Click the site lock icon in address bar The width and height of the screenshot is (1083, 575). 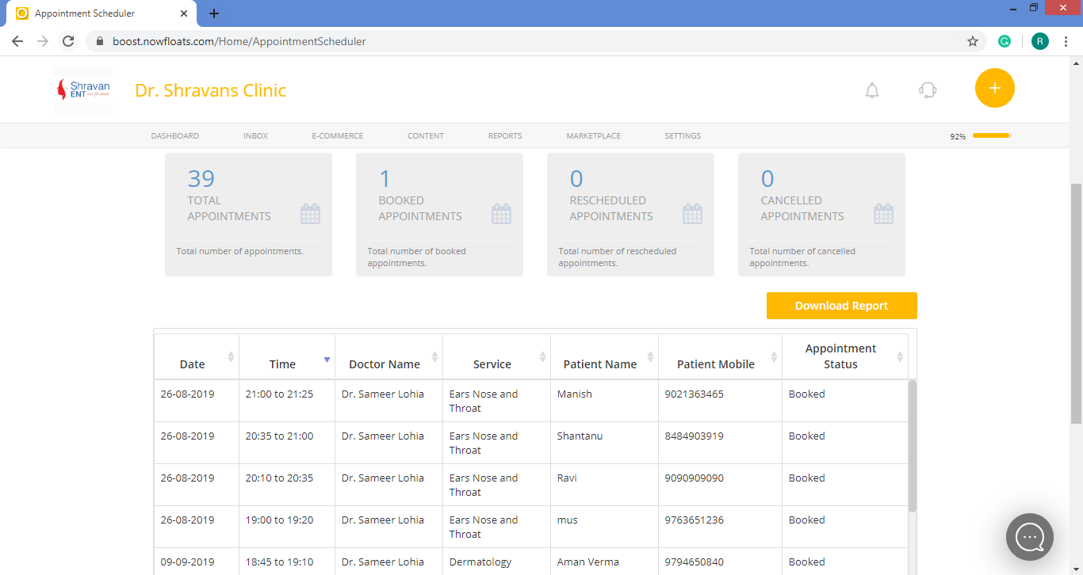coord(100,41)
